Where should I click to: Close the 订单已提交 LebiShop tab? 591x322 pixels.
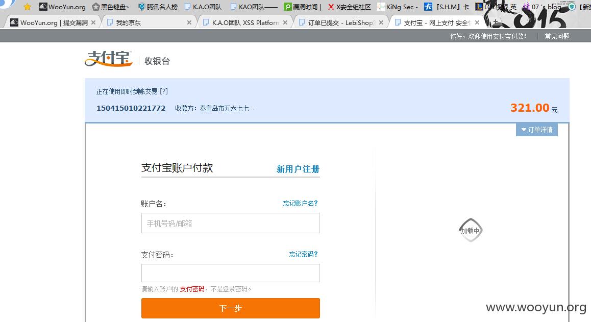(381, 22)
